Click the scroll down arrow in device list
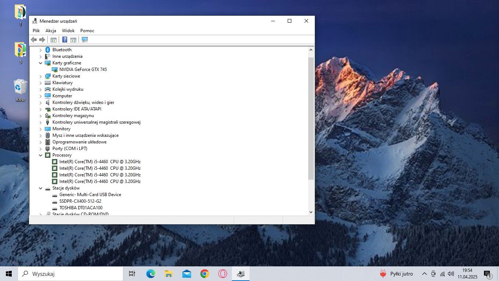Viewport: 499px width, 281px height. click(311, 212)
